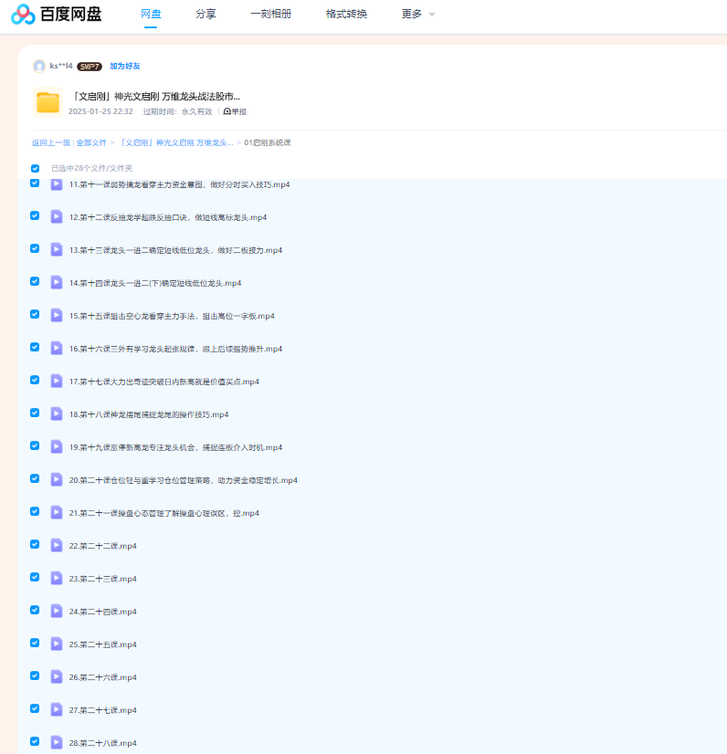Click video icon for 27.第二十七课.mp4
The height and width of the screenshot is (754, 727).
(x=57, y=710)
